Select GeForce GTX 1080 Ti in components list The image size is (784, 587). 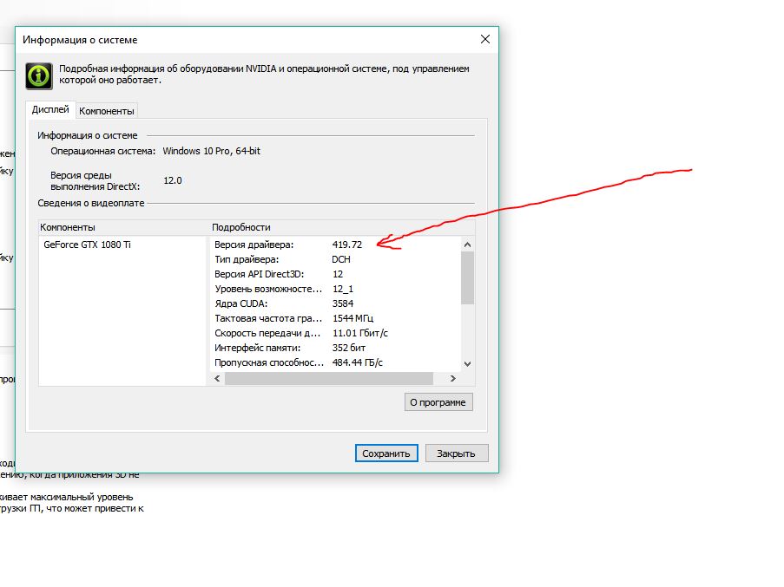pyautogui.click(x=87, y=245)
